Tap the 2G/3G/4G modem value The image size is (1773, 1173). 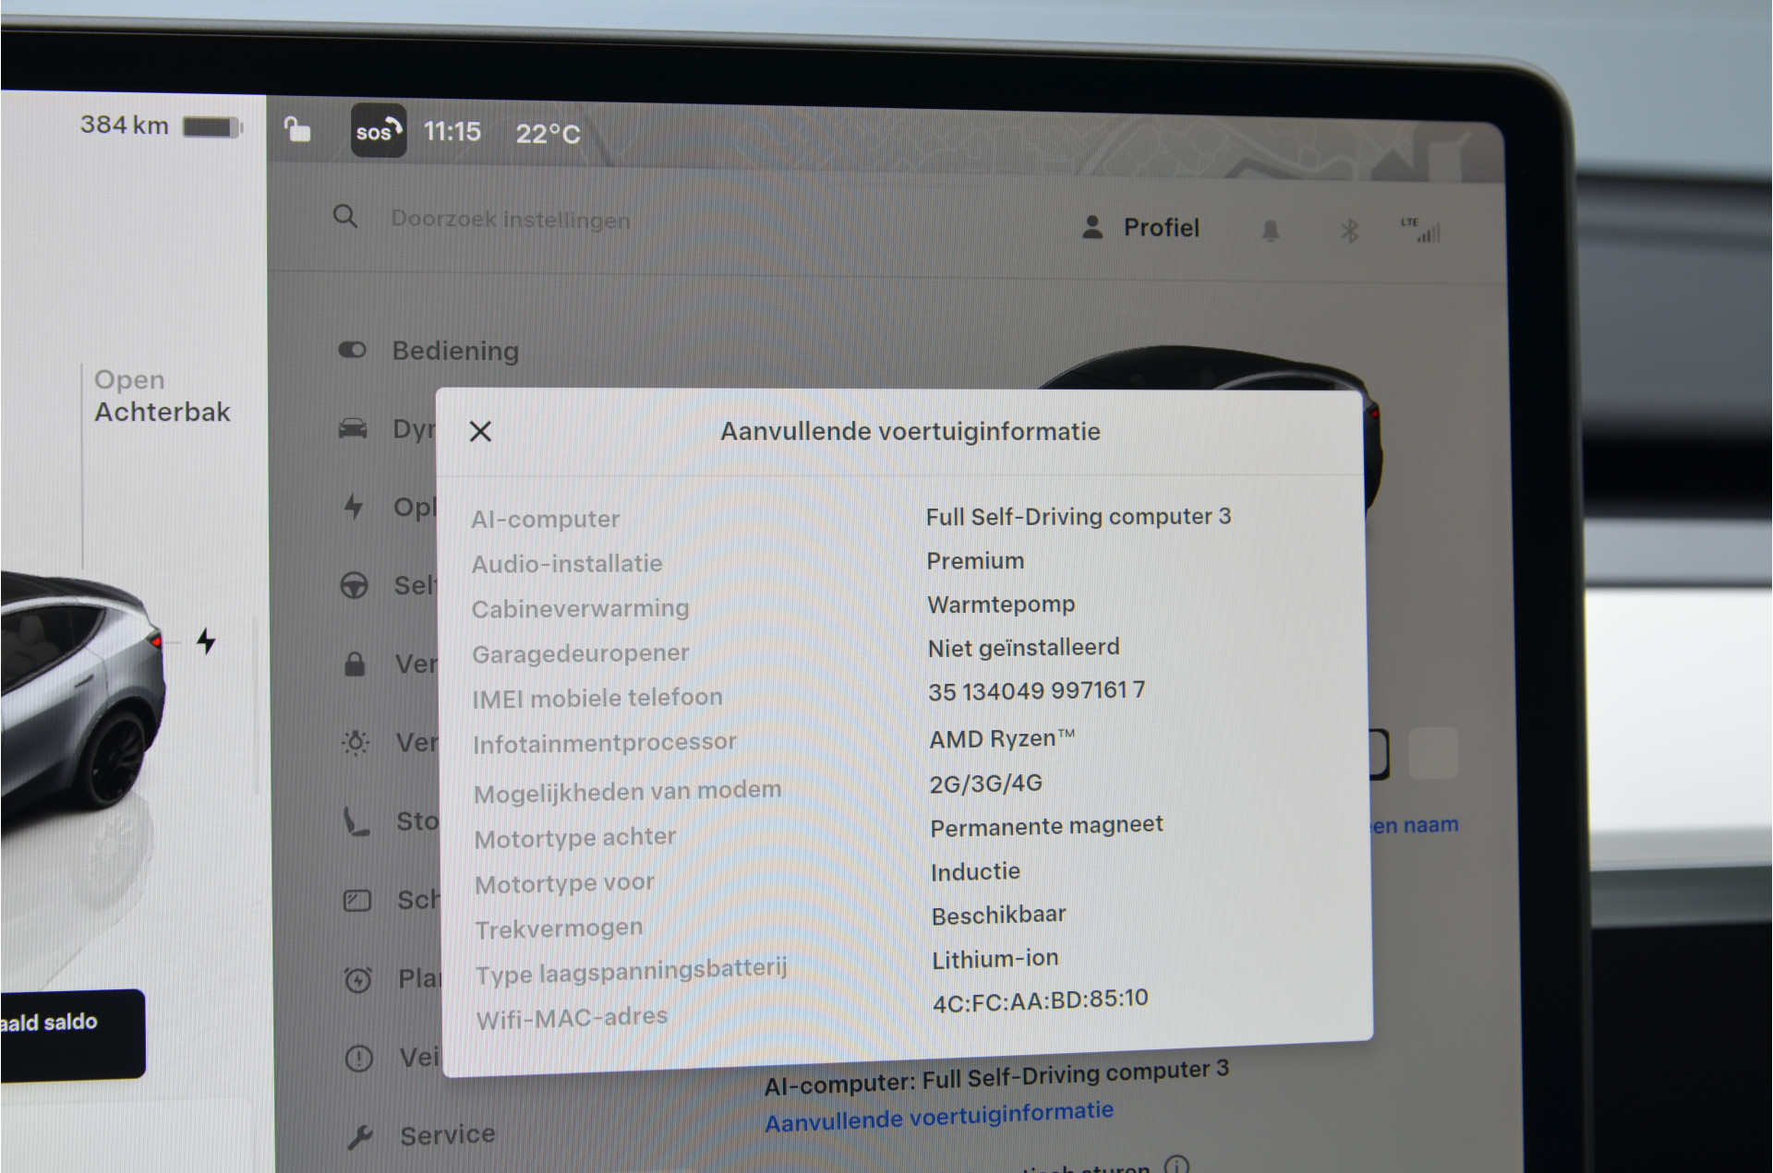pos(986,784)
